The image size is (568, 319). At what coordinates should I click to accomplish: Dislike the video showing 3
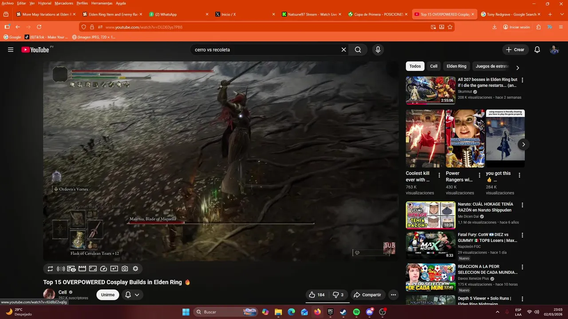coord(339,295)
